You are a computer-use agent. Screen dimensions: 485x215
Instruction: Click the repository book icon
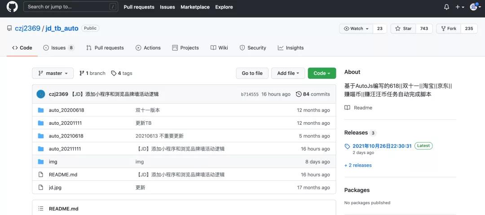coord(9,28)
